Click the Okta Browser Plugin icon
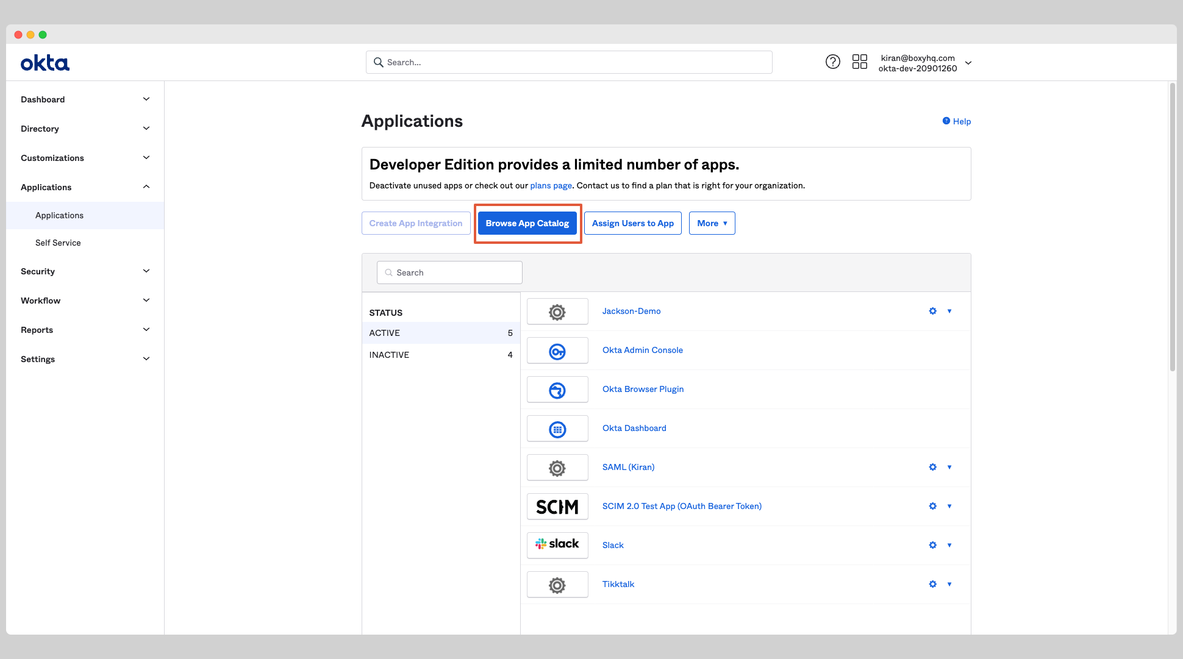The width and height of the screenshot is (1183, 659). (x=557, y=389)
